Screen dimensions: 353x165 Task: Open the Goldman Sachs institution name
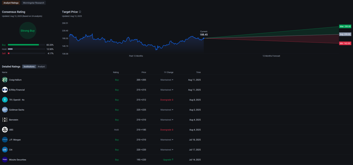click(17, 110)
